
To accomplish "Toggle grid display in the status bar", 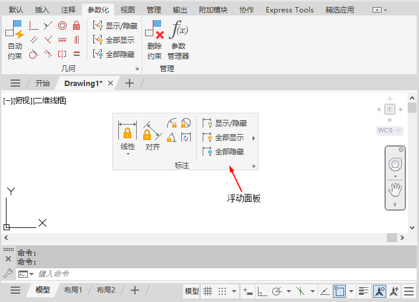I will pos(208,291).
